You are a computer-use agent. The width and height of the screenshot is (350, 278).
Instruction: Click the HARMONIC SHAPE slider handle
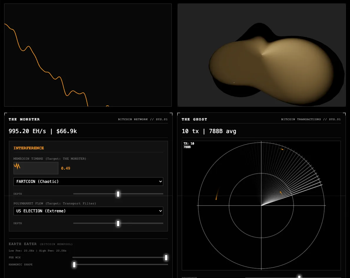click(74, 265)
